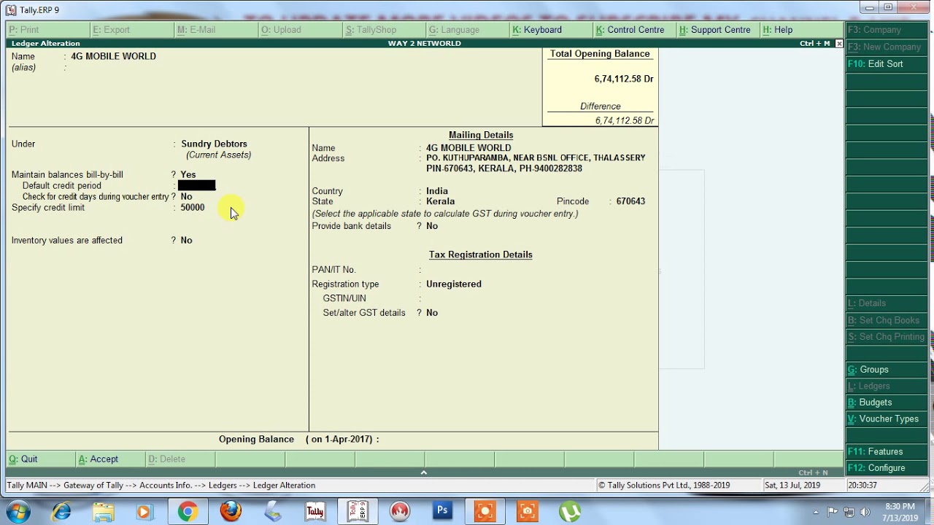Open Windows Media Player taskbar icon
Screen dimensions: 934x525
(144, 512)
